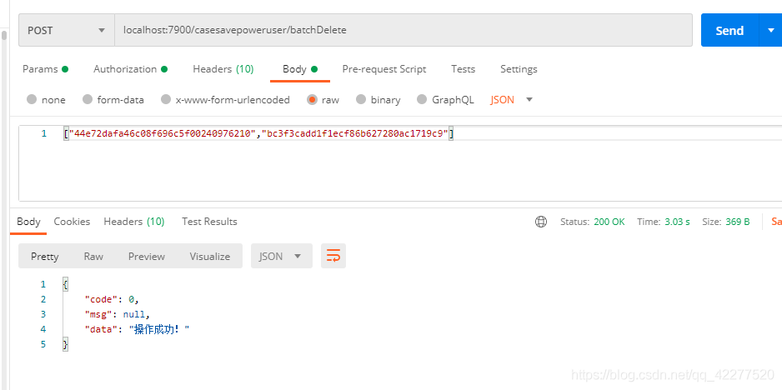782x390 pixels.
Task: Open the Send button arrow menu
Action: (770, 30)
